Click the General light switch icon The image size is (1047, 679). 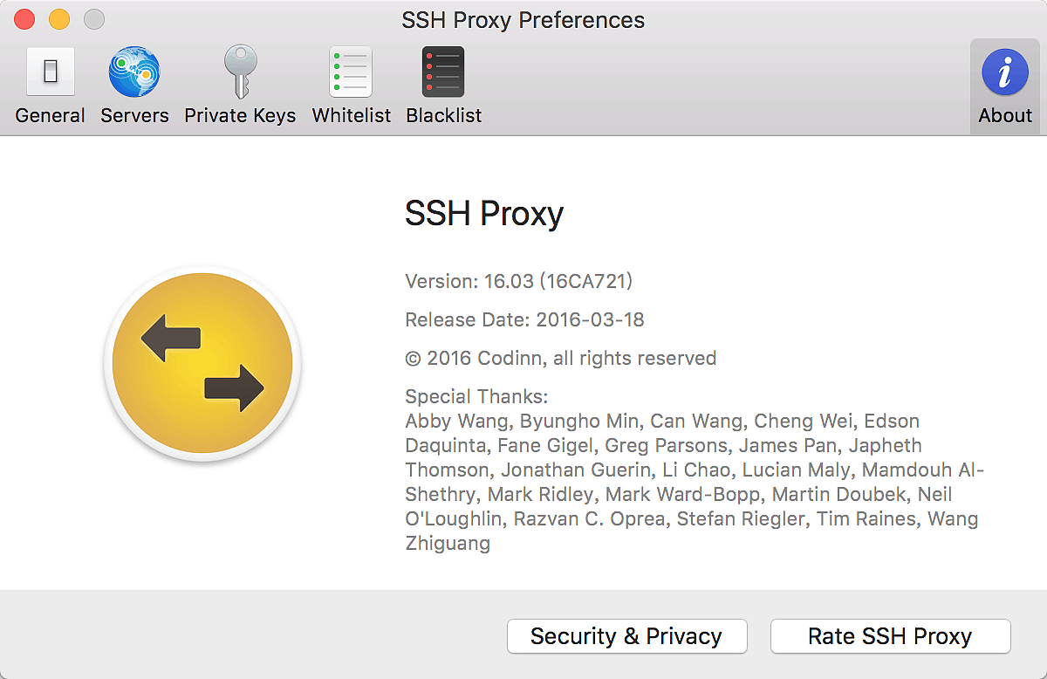click(x=51, y=72)
